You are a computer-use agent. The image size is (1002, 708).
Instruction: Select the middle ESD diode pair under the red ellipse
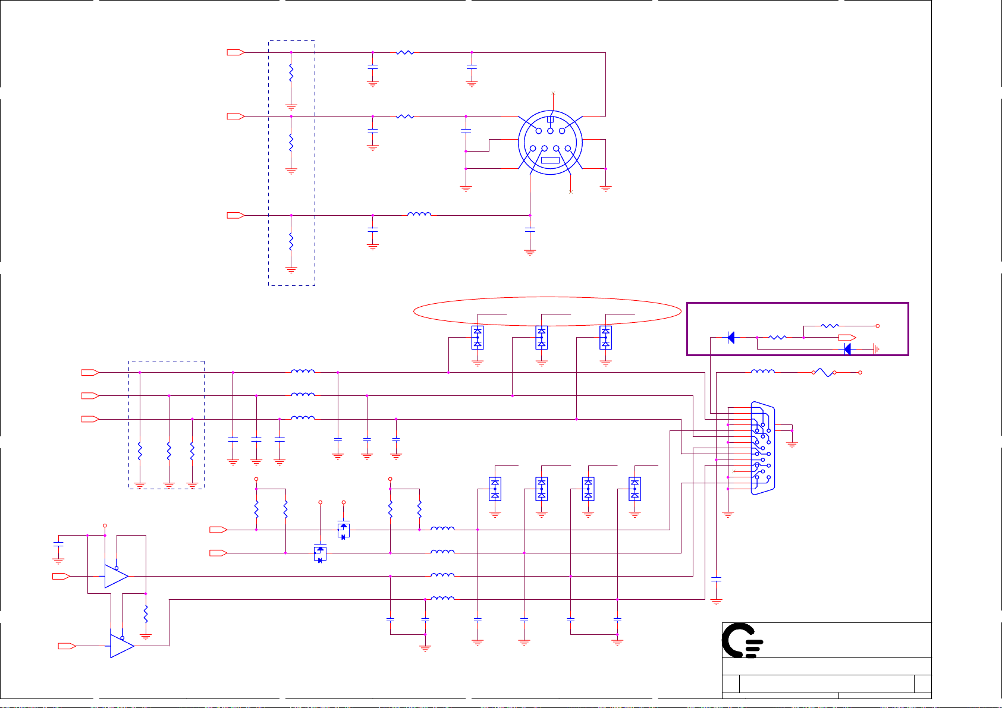click(x=541, y=338)
